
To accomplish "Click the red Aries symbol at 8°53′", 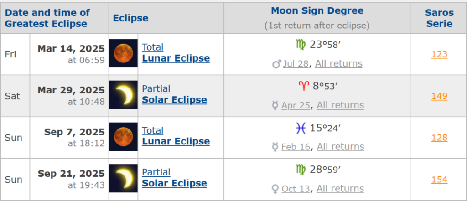I will tap(303, 86).
